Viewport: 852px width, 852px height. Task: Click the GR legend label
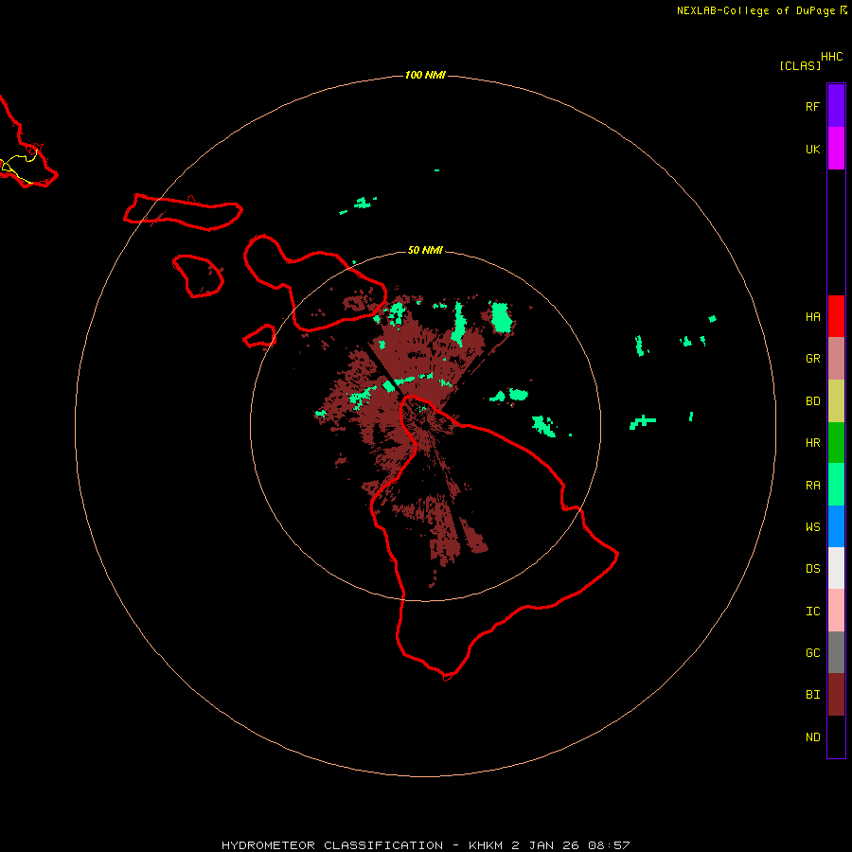812,359
